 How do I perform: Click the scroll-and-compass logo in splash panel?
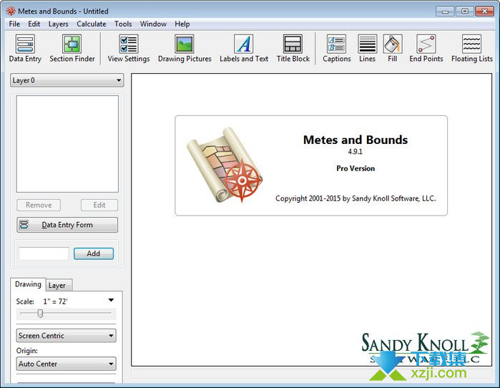pos(225,165)
